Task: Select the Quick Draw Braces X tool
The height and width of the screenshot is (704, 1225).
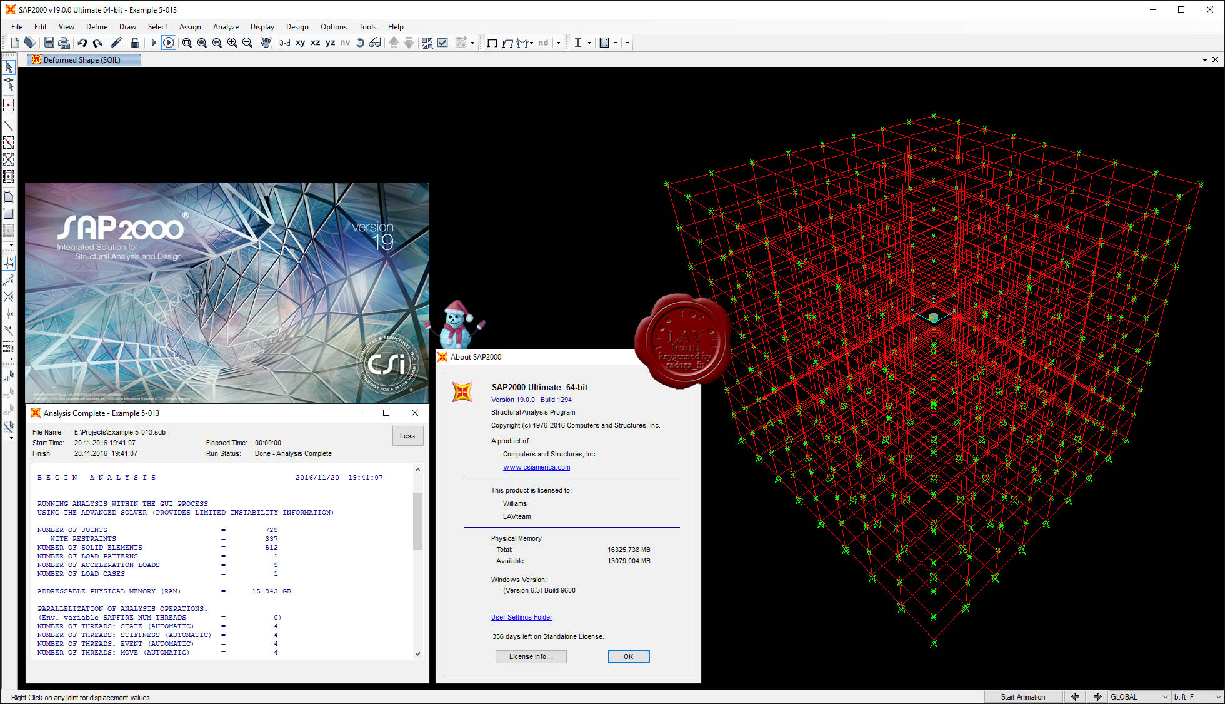Action: click(x=9, y=159)
